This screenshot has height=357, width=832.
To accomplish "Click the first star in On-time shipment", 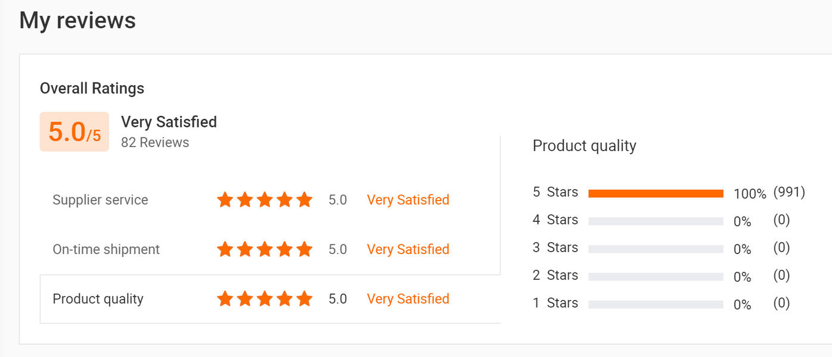I will tap(225, 249).
